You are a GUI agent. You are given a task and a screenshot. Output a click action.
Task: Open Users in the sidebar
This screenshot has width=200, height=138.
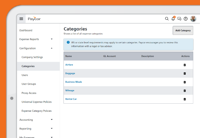pyautogui.click(x=25, y=75)
